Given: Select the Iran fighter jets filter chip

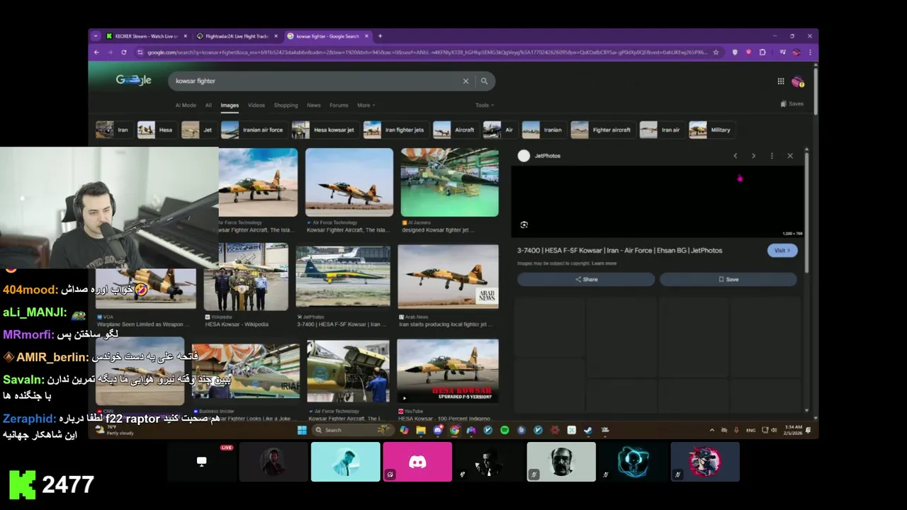Looking at the screenshot, I should (x=395, y=130).
